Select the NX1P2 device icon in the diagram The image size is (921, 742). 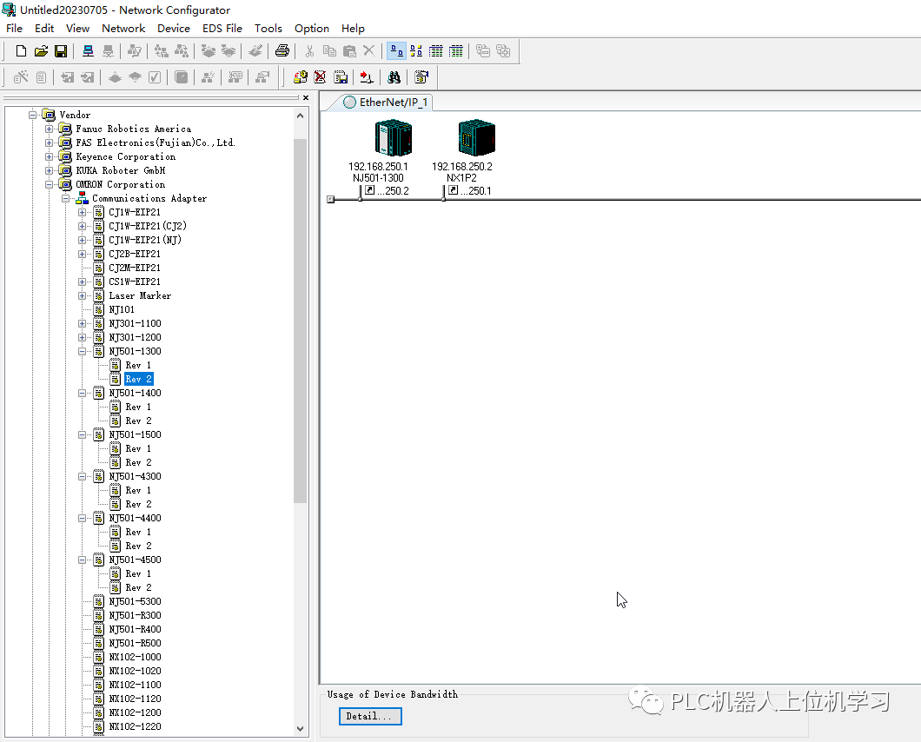pos(476,139)
